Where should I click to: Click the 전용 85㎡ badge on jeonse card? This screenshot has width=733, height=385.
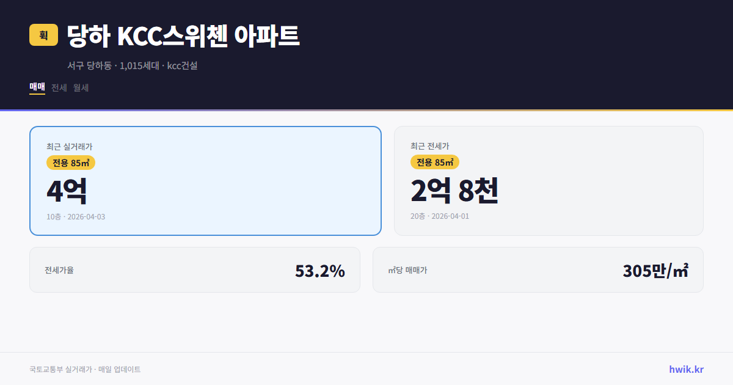[434, 162]
